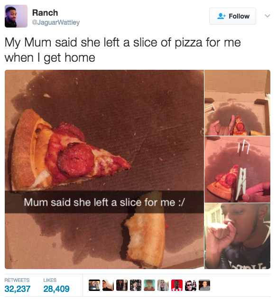Screen dimensions: 277x299
Task: Open the photo with finger beside slice
Action: tap(237, 103)
